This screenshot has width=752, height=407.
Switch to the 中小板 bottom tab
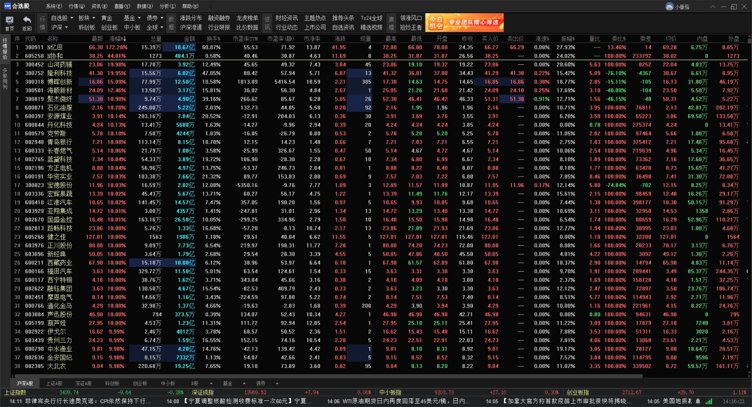click(168, 383)
